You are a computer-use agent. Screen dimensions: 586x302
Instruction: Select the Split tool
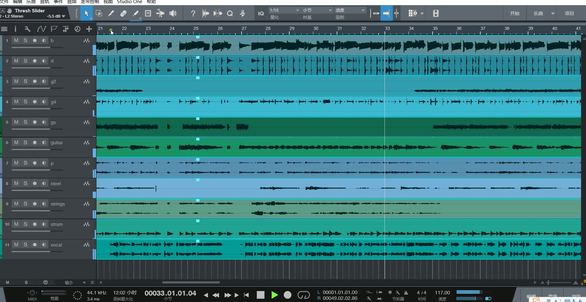(111, 13)
